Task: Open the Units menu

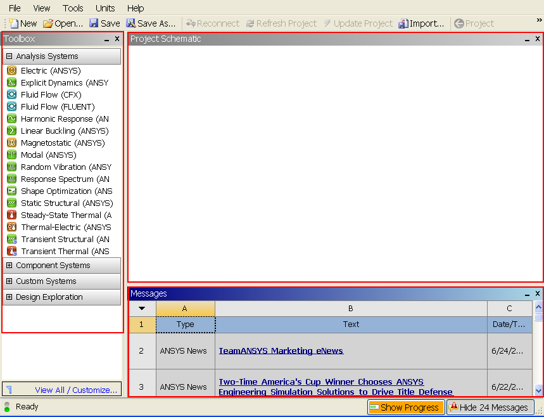Action: pyautogui.click(x=105, y=8)
